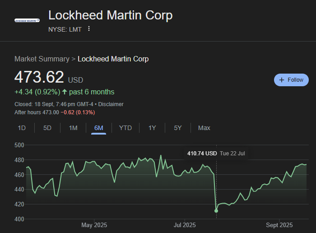This screenshot has height=233, width=316.
Task: Click the Jul 2025 axis label
Action: coord(185,225)
